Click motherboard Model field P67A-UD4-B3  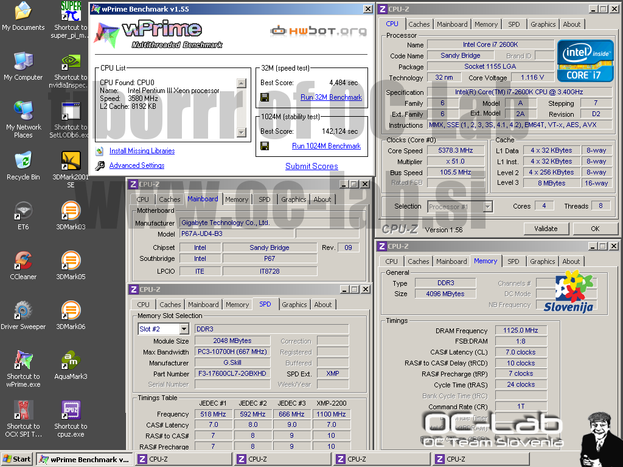[237, 233]
